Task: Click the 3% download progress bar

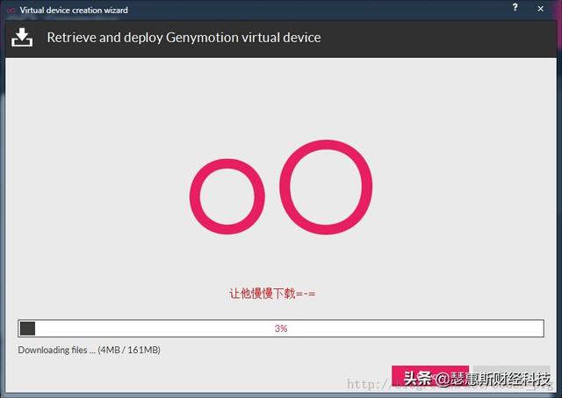Action: click(x=281, y=328)
